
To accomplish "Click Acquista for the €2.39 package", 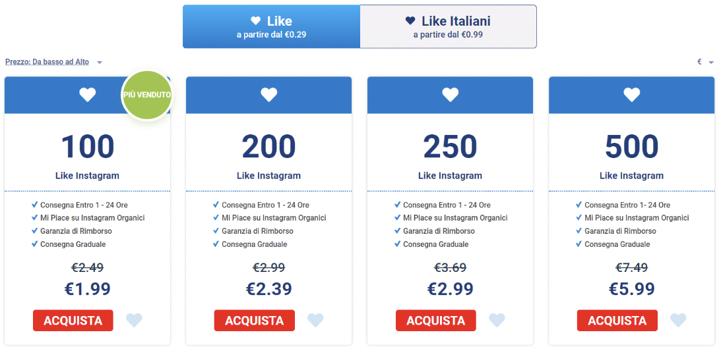I will pyautogui.click(x=254, y=321).
